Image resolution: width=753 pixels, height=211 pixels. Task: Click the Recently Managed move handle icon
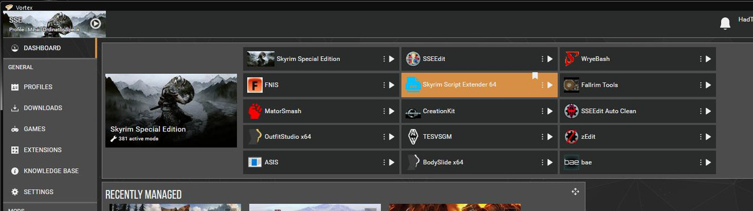pos(575,192)
